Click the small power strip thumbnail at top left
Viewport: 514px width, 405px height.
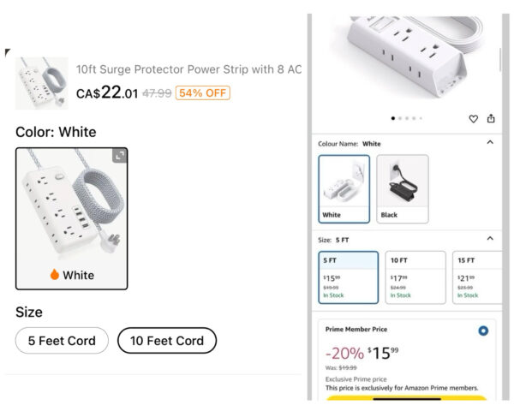coord(41,83)
